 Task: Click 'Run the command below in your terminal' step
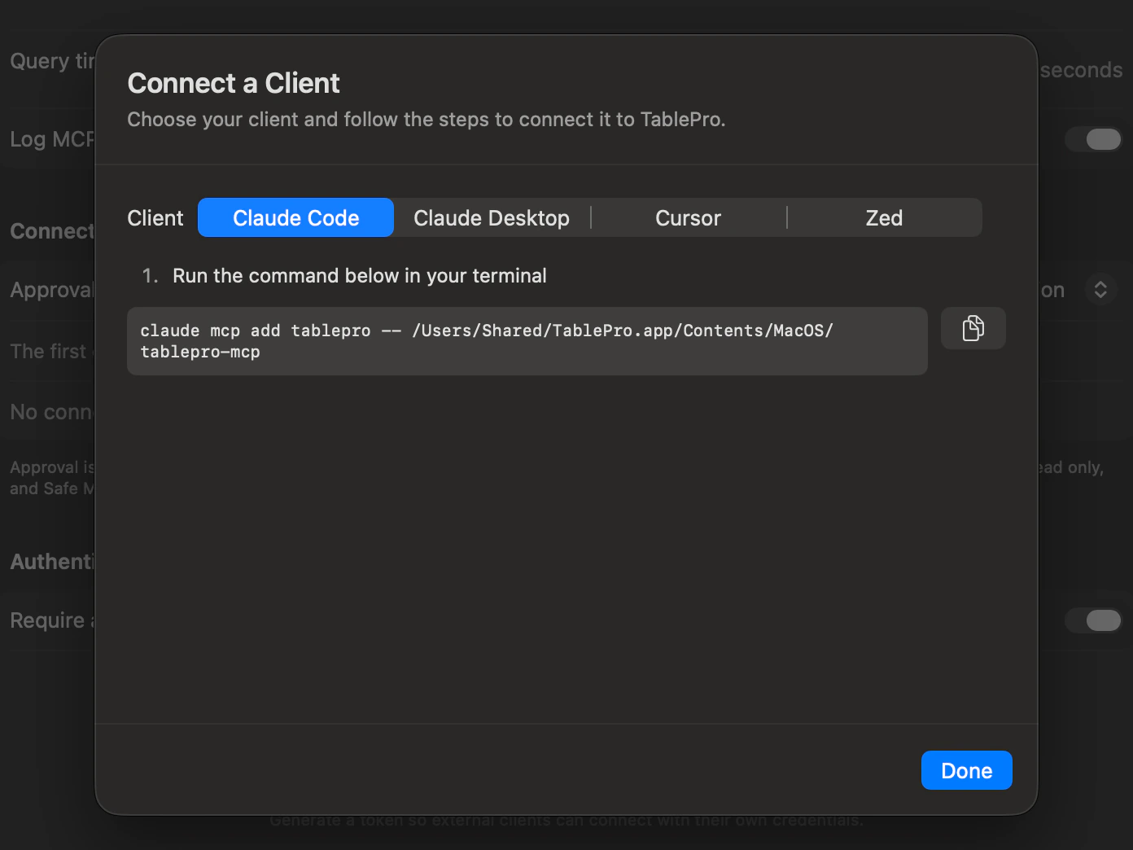[360, 276]
